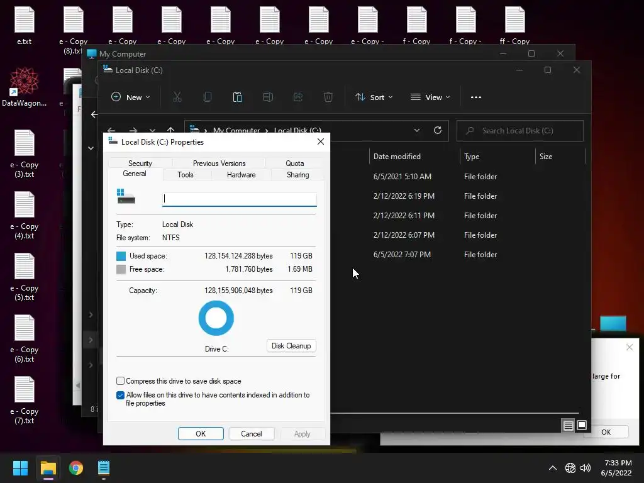Switch to details list view icon at bottom
Image resolution: width=644 pixels, height=483 pixels.
(568, 426)
